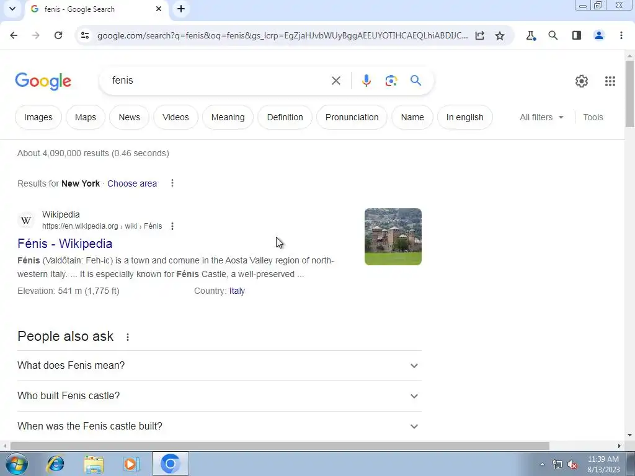635x476 pixels.
Task: Close the fenis Google Search tab
Action: coord(159,9)
